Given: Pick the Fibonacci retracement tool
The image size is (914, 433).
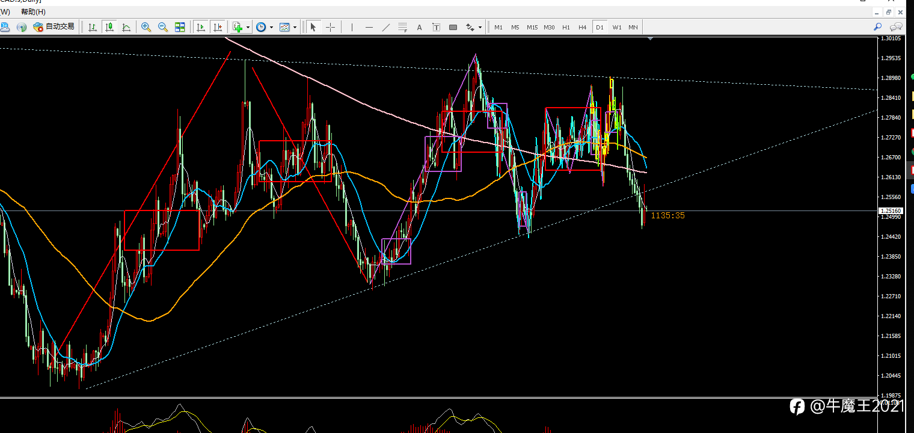Looking at the screenshot, I should click(403, 27).
